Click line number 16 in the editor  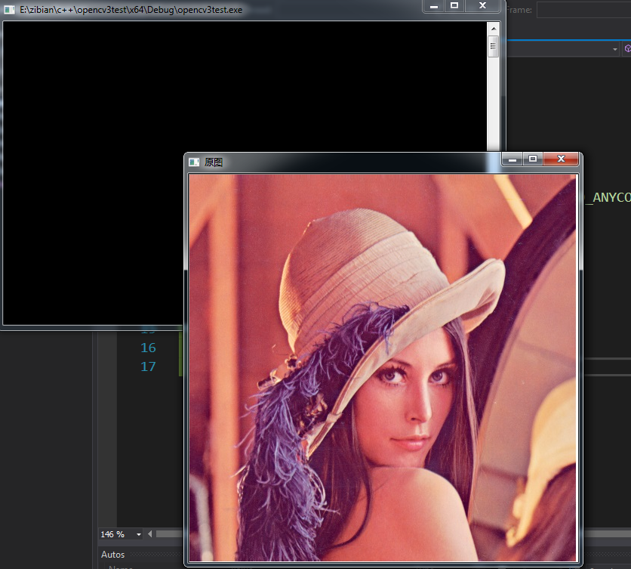pyautogui.click(x=148, y=348)
